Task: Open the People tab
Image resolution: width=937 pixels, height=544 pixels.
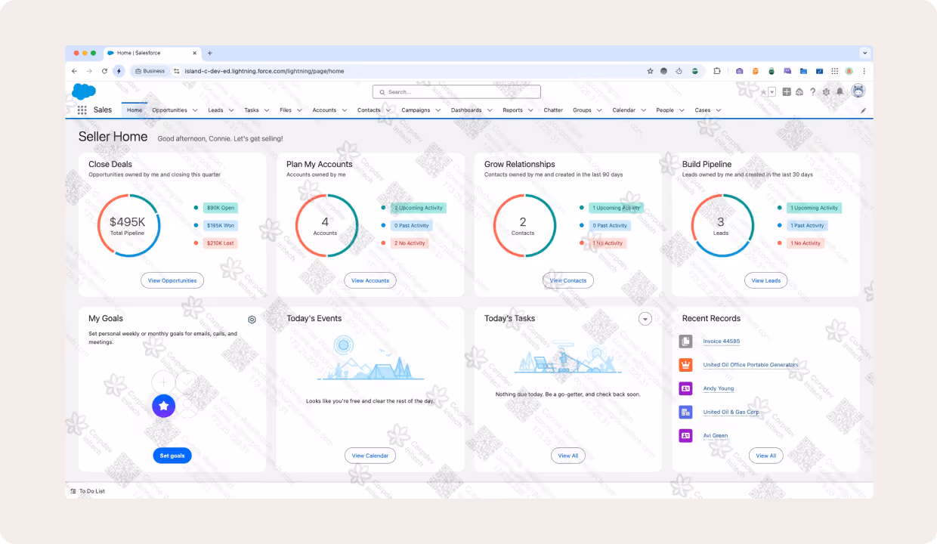Action: coord(665,110)
